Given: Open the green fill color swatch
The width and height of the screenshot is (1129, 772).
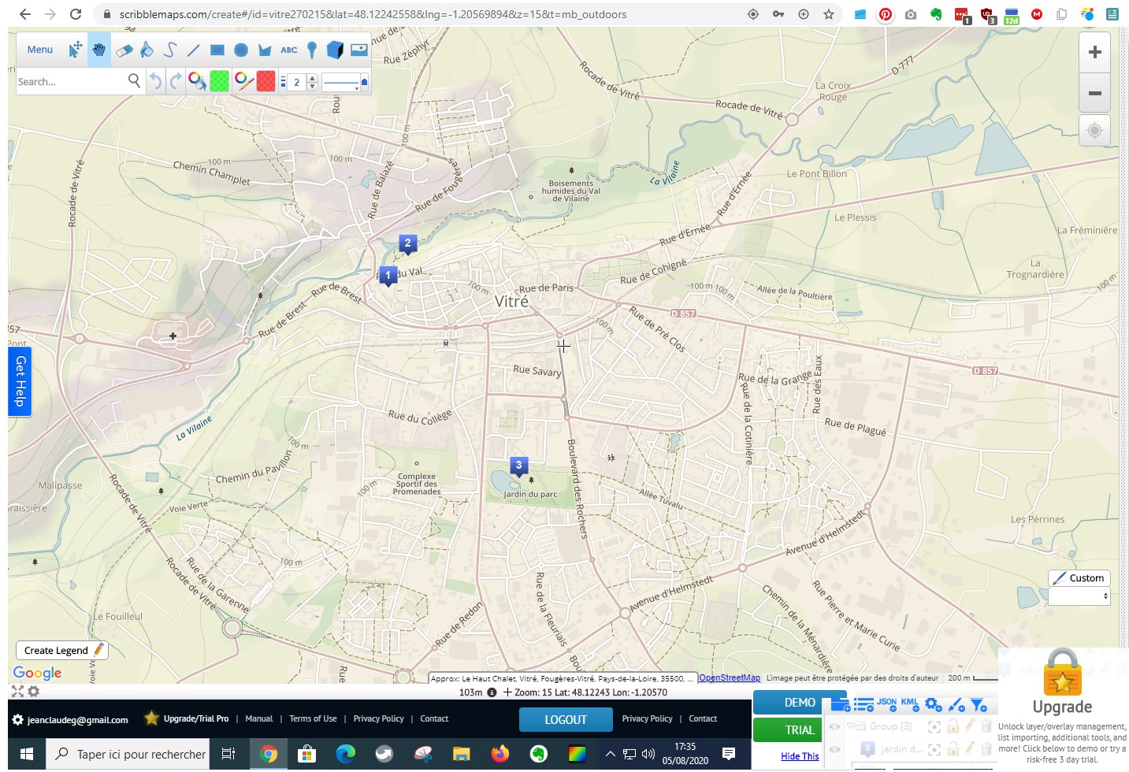Looking at the screenshot, I should click(220, 81).
